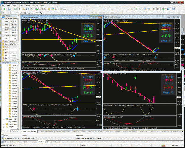Open the Periodicity clock dropdown
This screenshot has height=148, width=185.
[169, 9]
